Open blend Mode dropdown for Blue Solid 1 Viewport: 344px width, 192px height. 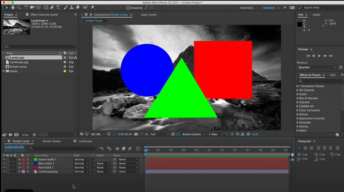[82, 164]
